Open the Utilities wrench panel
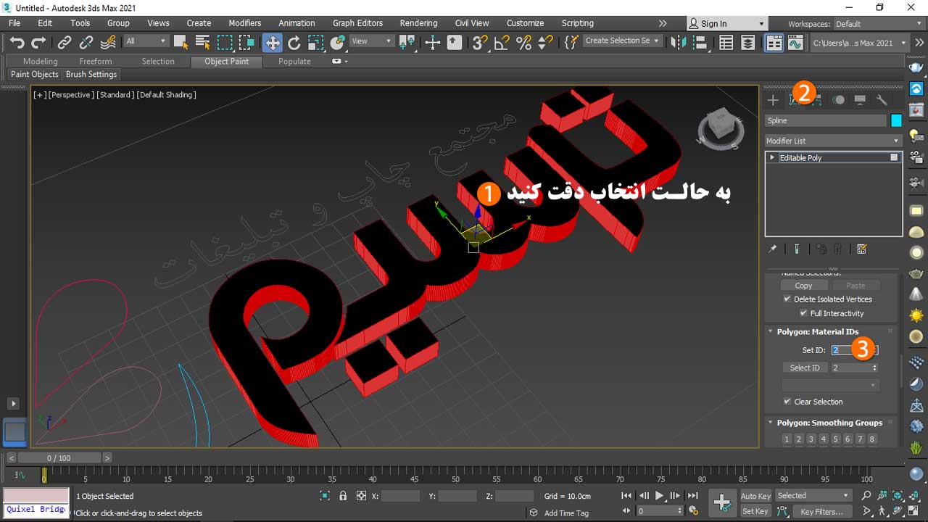 [x=882, y=100]
